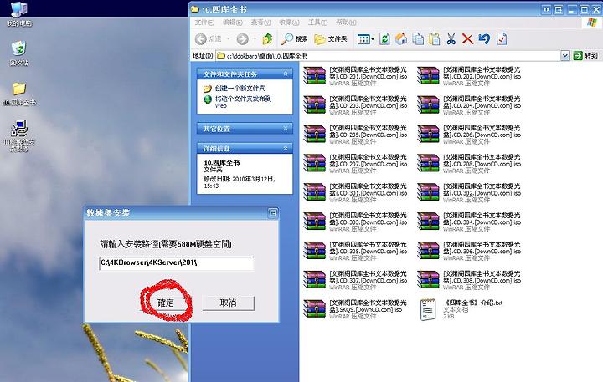Screen dimensions: 603x382
Task: Select the CD.303 iso file
Action: pos(355,222)
